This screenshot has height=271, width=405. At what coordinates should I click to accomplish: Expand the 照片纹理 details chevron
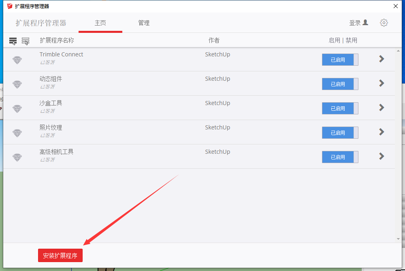pyautogui.click(x=381, y=132)
